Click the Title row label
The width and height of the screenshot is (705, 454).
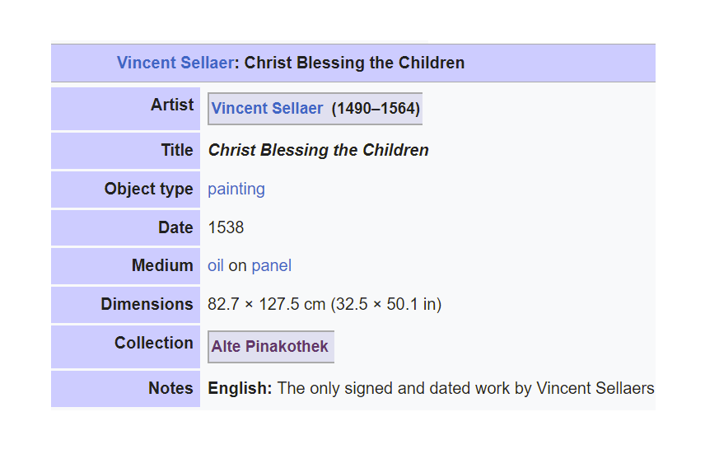coord(177,150)
